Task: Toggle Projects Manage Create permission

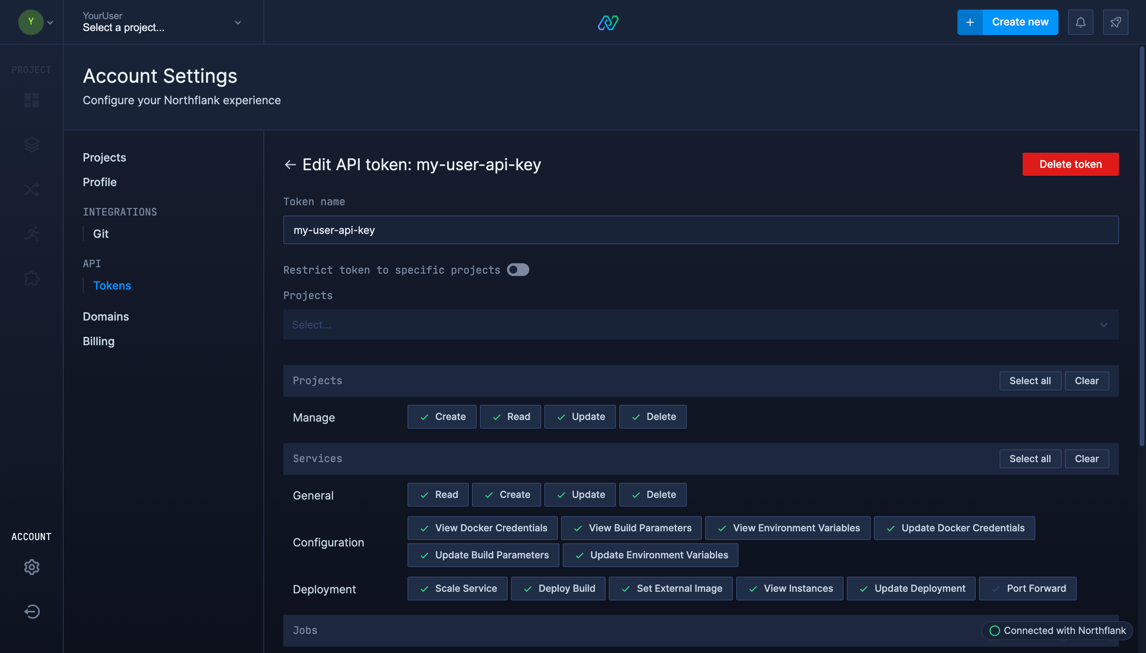Action: click(x=442, y=417)
